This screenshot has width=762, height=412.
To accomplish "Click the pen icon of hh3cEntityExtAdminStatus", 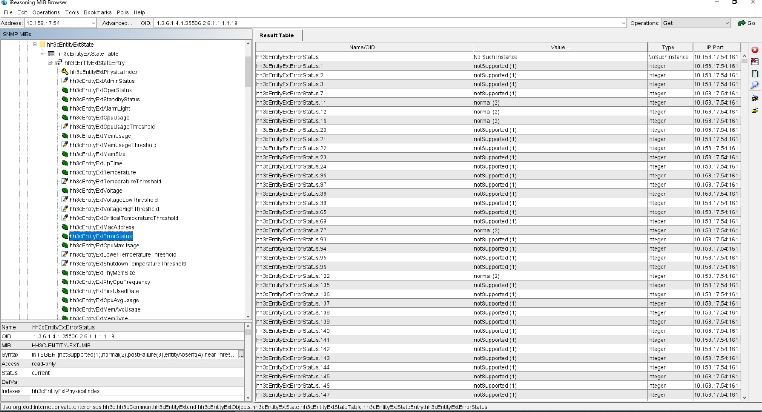I will click(65, 81).
